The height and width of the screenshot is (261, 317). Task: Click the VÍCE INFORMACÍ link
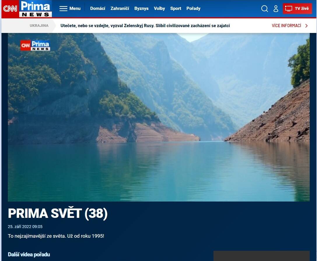(286, 26)
